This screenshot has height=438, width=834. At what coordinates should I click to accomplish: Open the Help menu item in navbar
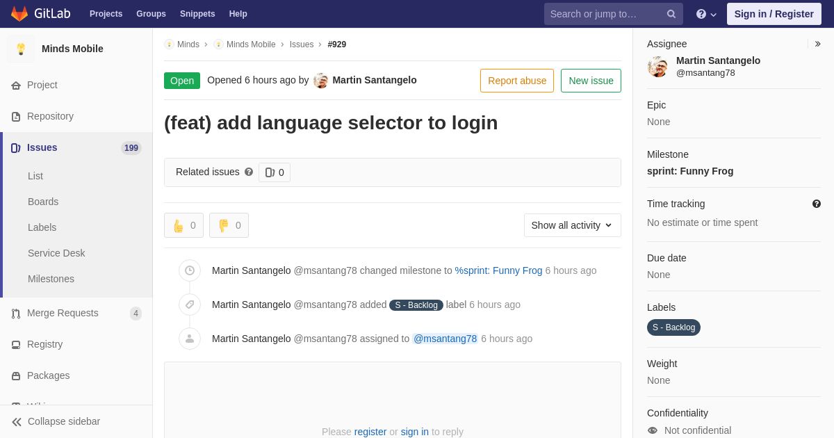pos(238,14)
